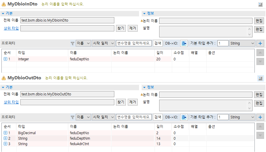The height and width of the screenshot is (152, 266).
Task: Click 편집 next to 설명 in MyDbioOutDto
Action: point(259,103)
